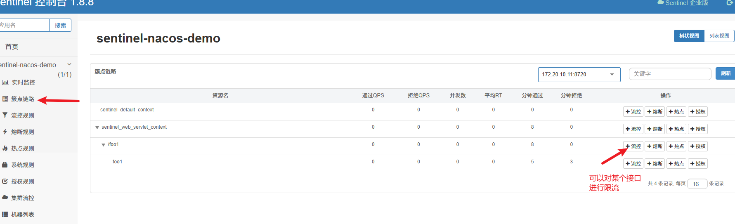
Task: Focus the 应用名 search field
Action: coord(24,25)
